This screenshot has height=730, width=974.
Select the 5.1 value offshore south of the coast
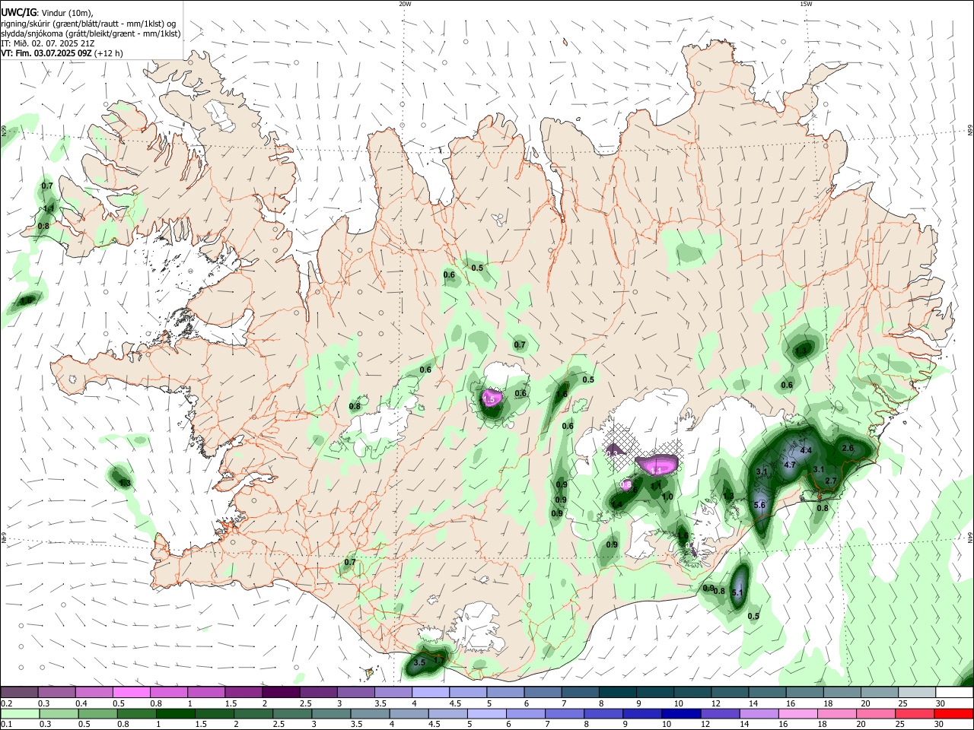click(737, 592)
